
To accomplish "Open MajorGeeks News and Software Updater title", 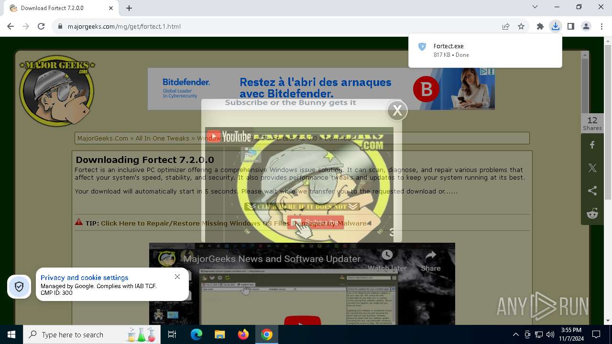I will pyautogui.click(x=272, y=259).
